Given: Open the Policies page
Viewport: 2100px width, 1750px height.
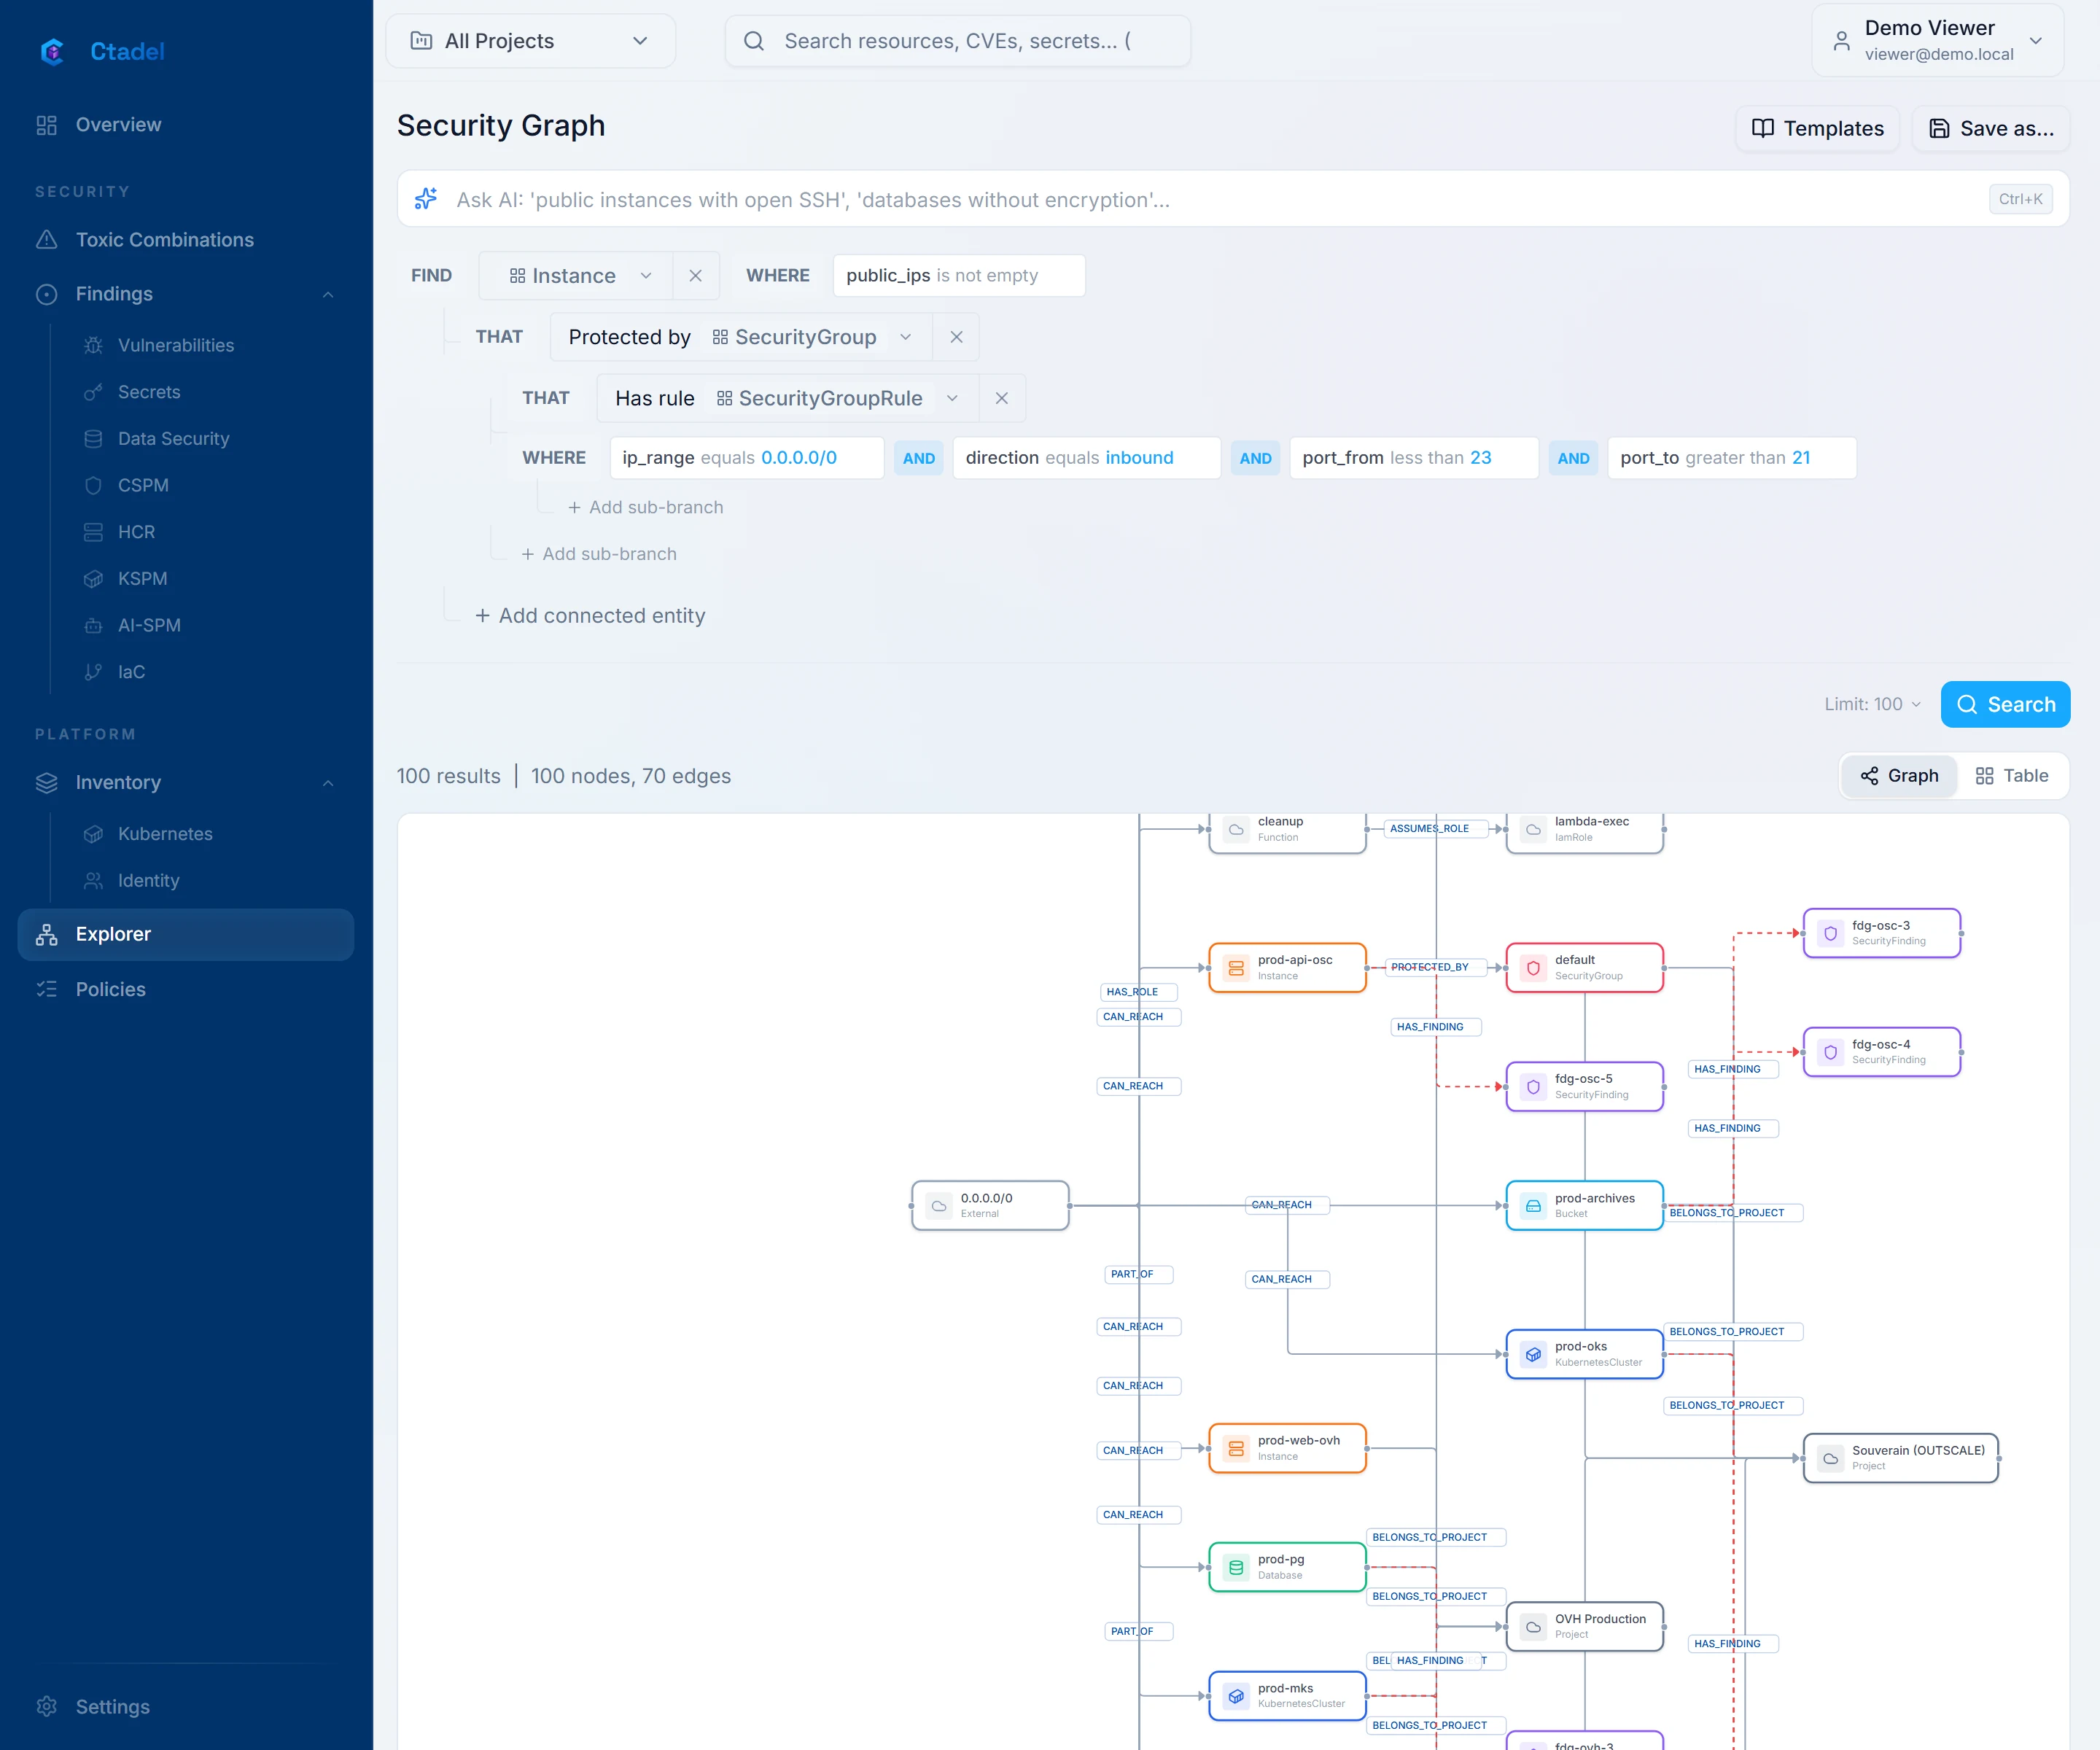Looking at the screenshot, I should [x=186, y=989].
